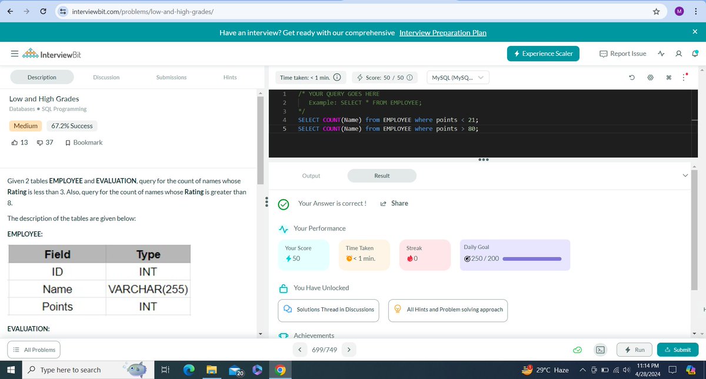Image resolution: width=706 pixels, height=379 pixels.
Task: Go back in the browser
Action: (x=10, y=11)
